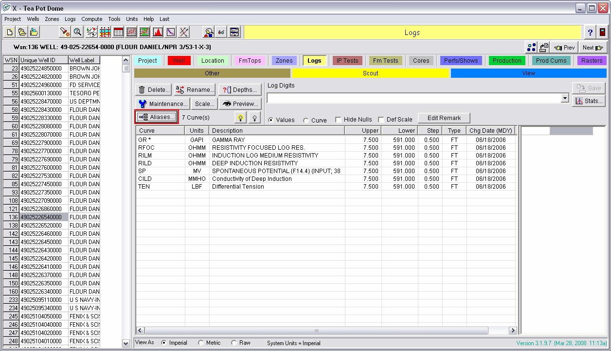Open the Maintenance... button
Screen dimensions: 611x351
(x=162, y=104)
